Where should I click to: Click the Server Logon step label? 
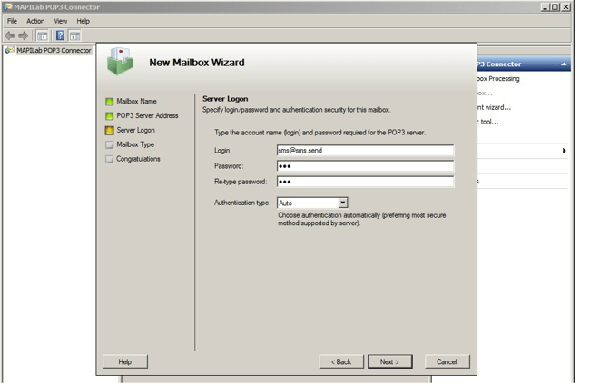pyautogui.click(x=136, y=130)
